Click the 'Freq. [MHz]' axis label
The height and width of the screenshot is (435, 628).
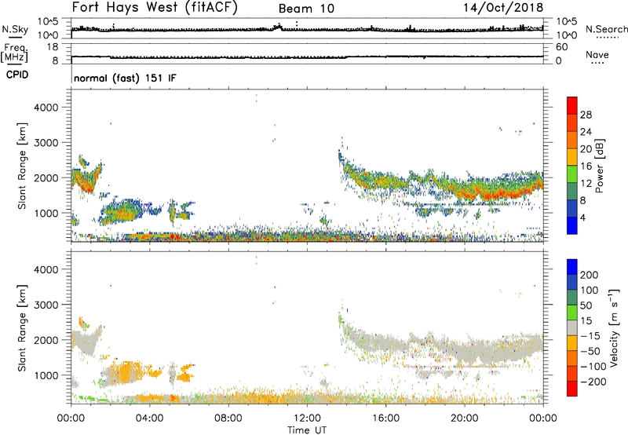pos(15,53)
